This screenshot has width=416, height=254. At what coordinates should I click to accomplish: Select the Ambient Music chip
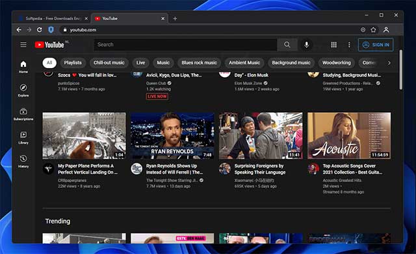coord(244,63)
